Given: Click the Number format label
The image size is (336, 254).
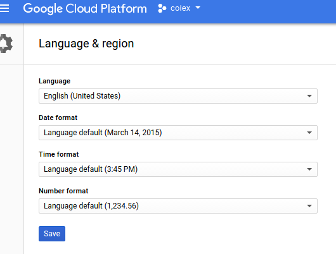Looking at the screenshot, I should tap(63, 191).
